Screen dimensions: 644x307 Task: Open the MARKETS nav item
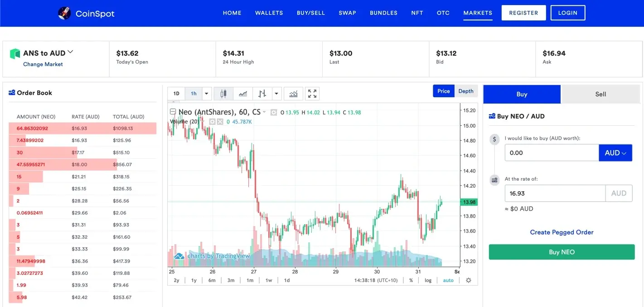tap(478, 13)
